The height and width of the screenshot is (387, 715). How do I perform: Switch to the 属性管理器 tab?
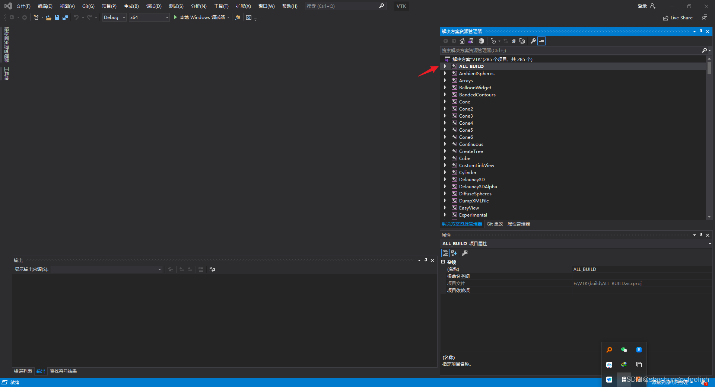click(519, 224)
